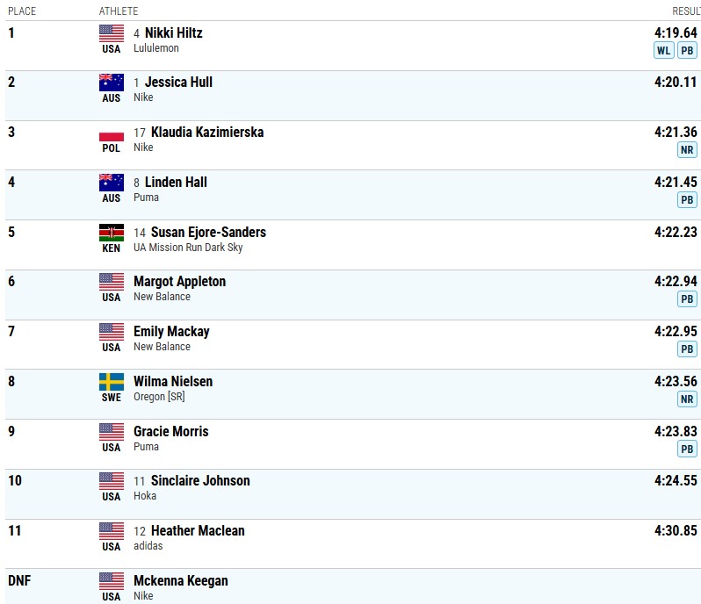This screenshot has width=701, height=604.
Task: Open Emily Mackay athlete profile
Action: (171, 332)
